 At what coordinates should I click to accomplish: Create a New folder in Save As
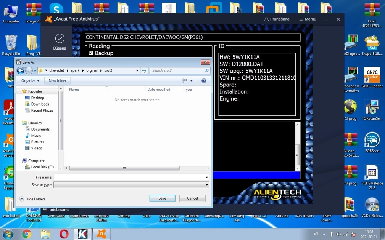pyautogui.click(x=58, y=80)
